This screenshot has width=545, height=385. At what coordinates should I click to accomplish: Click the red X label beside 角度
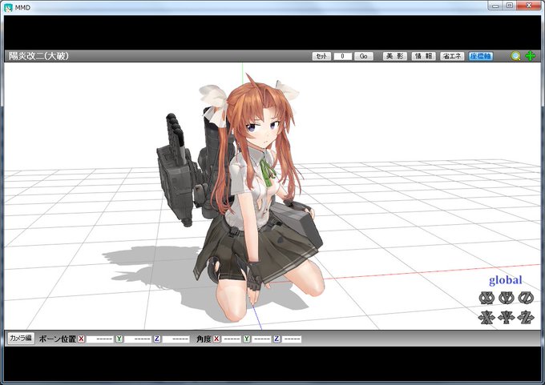[216, 339]
